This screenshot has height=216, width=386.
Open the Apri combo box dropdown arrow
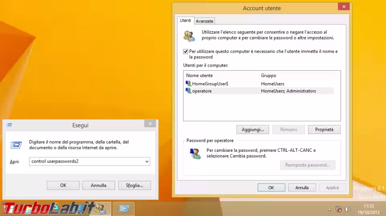tap(147, 161)
